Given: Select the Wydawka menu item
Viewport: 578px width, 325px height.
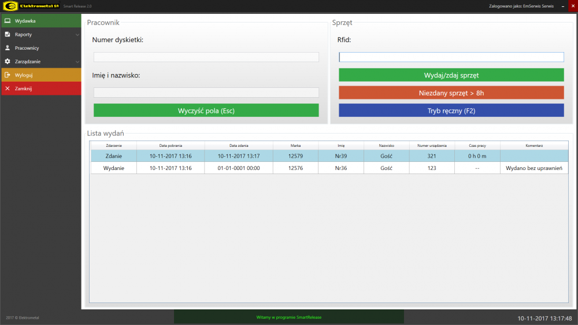Looking at the screenshot, I should [25, 21].
